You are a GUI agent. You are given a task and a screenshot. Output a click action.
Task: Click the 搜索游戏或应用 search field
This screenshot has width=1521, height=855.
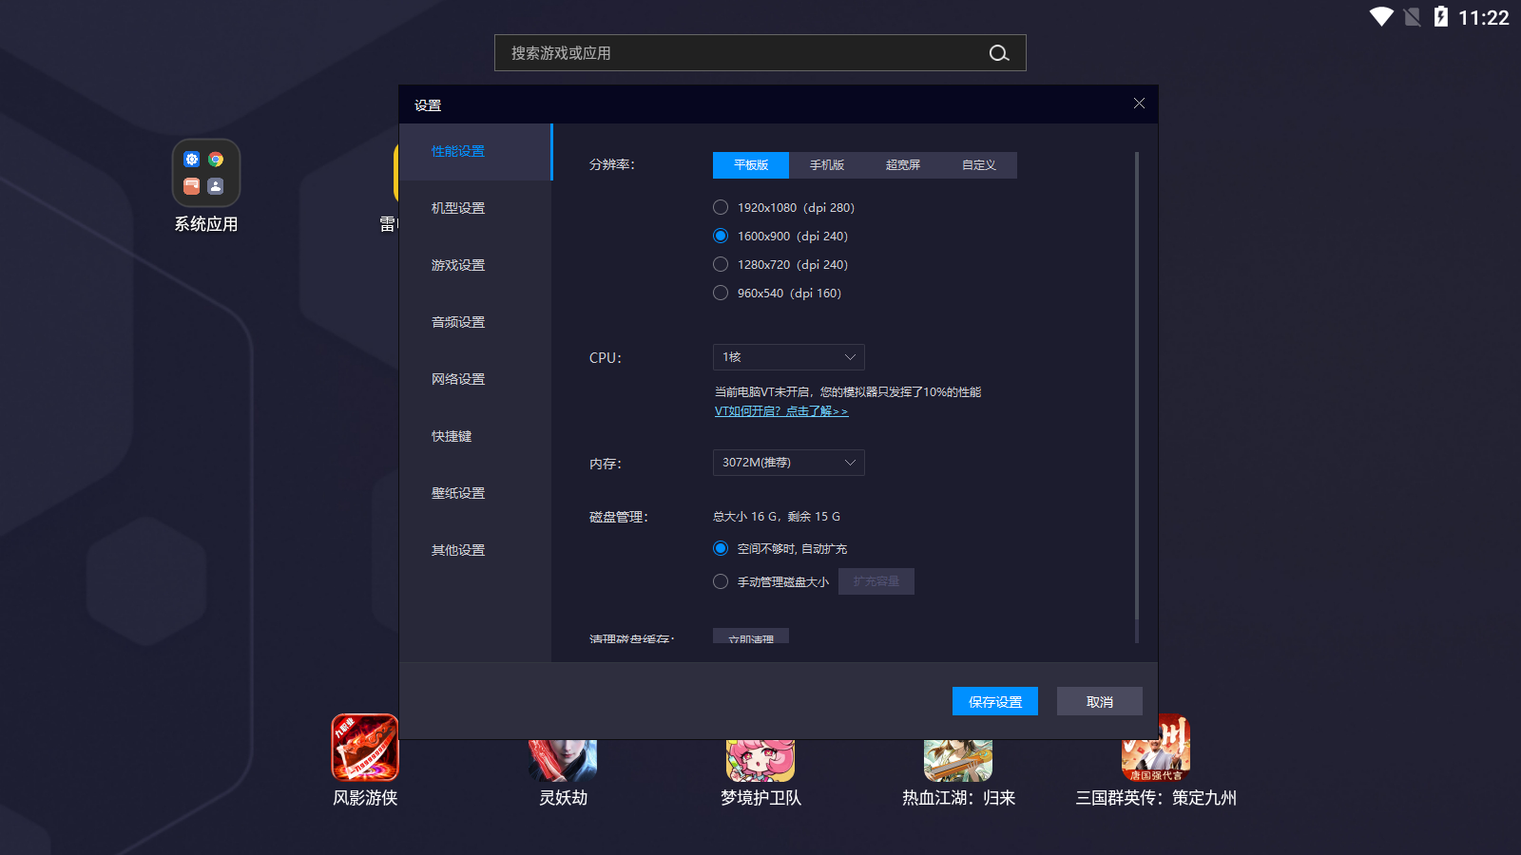point(760,53)
